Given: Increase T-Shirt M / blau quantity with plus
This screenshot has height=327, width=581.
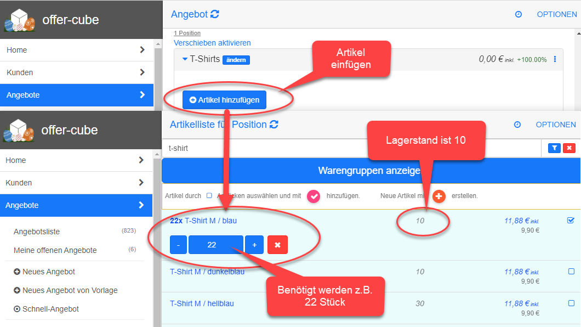Looking at the screenshot, I should coord(254,245).
